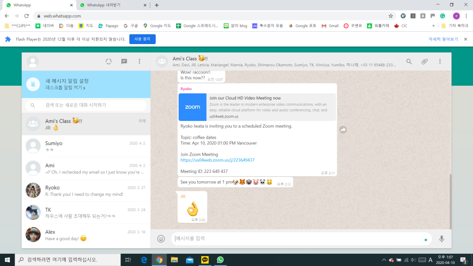
Task: Close the WhatsApp download tab
Action: coord(145,5)
